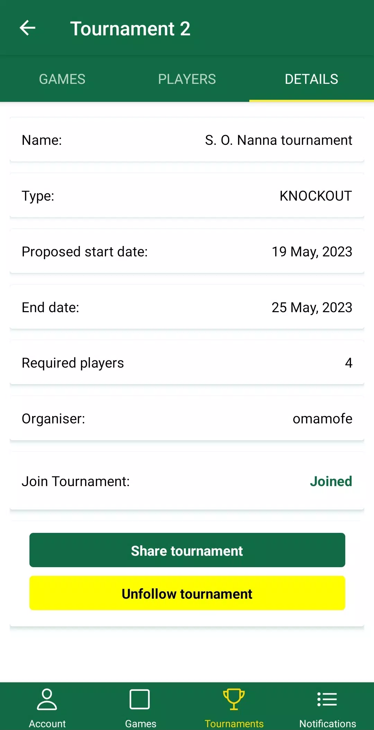The image size is (374, 730).
Task: Tap the green Joined status text
Action: tap(331, 481)
